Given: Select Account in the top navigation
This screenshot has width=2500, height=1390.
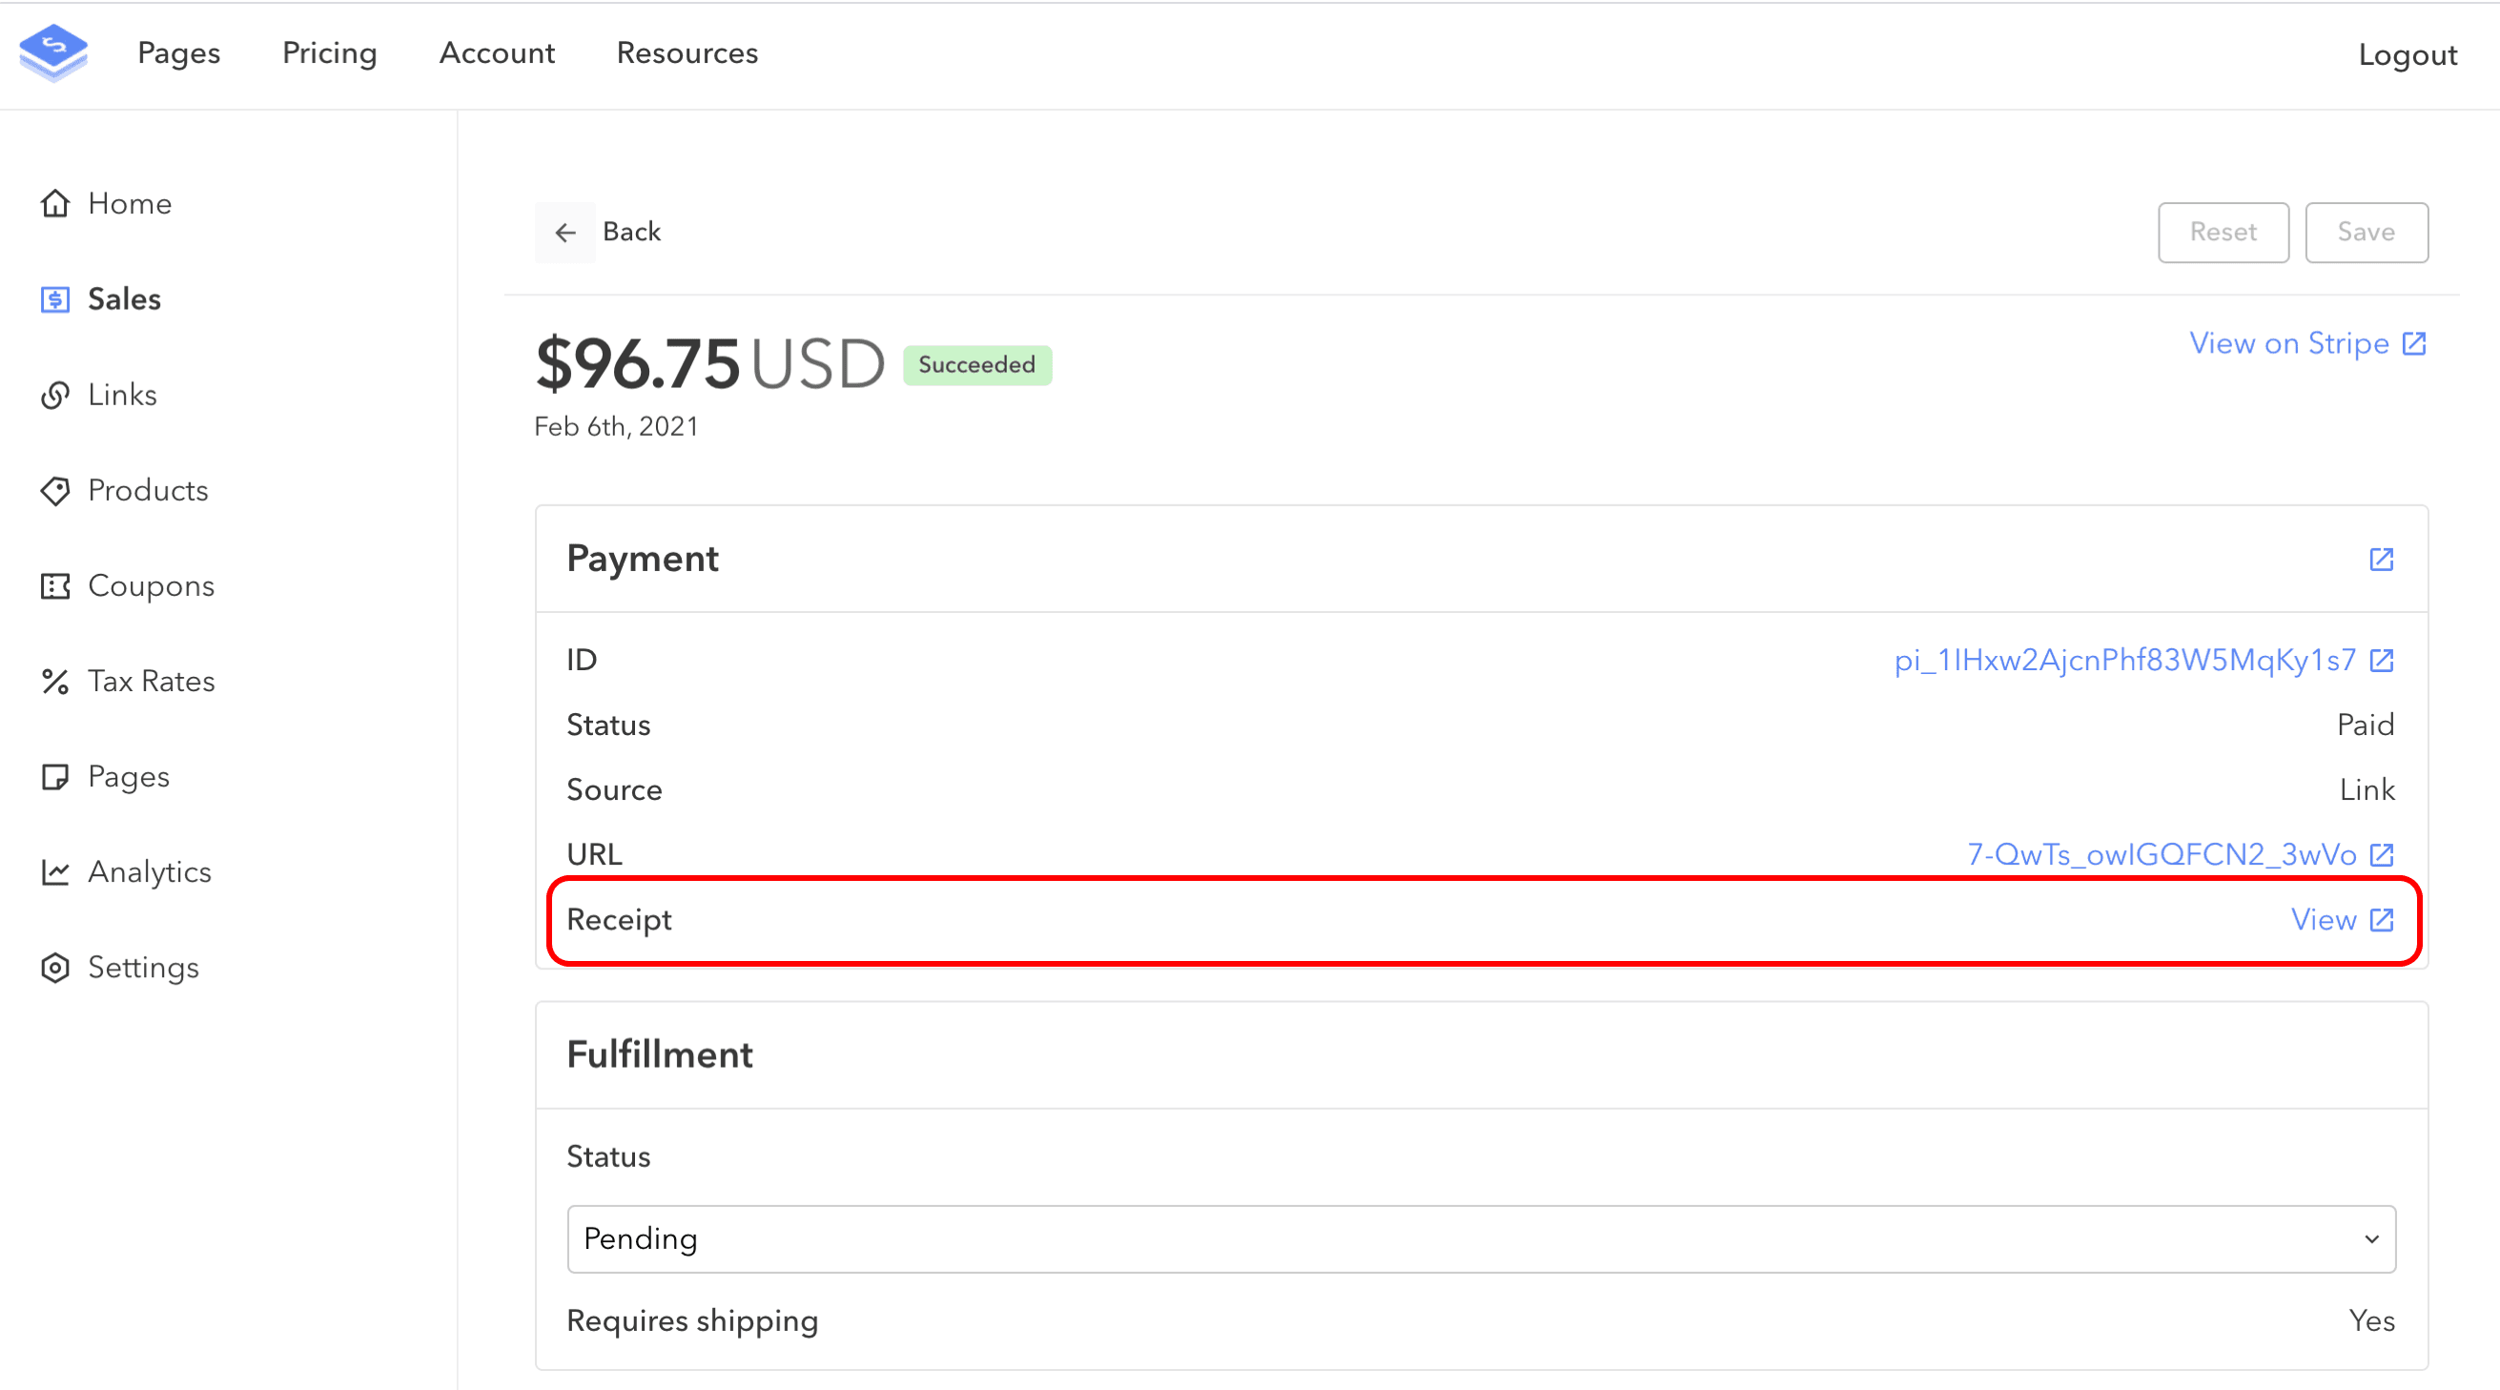Looking at the screenshot, I should click(x=497, y=53).
